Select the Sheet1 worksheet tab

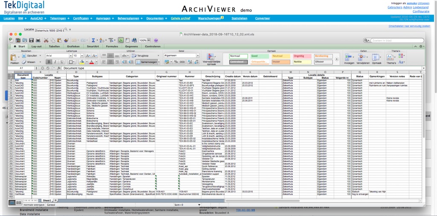click(47, 200)
